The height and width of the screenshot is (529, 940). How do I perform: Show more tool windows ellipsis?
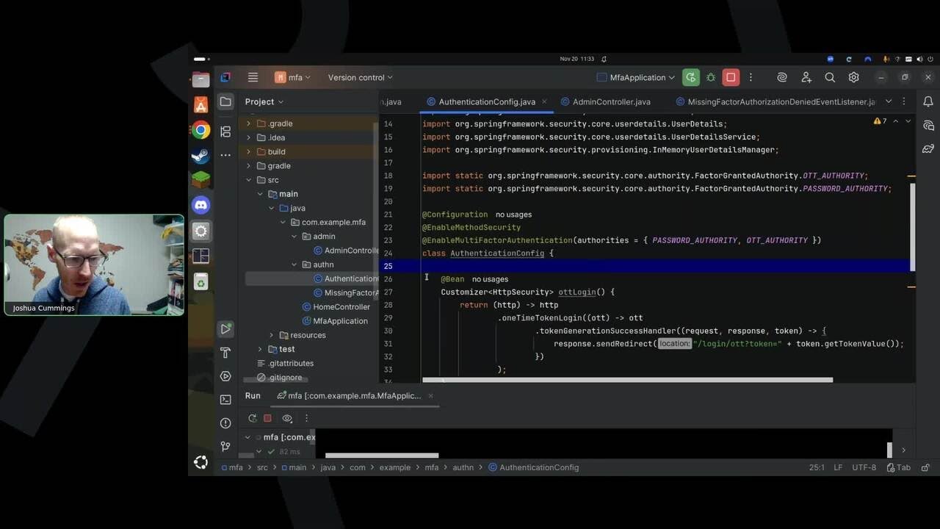pos(225,155)
